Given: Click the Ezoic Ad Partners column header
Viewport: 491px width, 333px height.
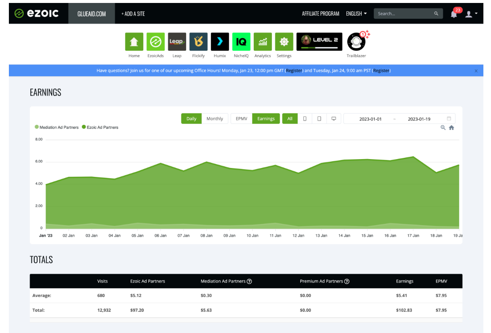Looking at the screenshot, I should click(x=148, y=281).
